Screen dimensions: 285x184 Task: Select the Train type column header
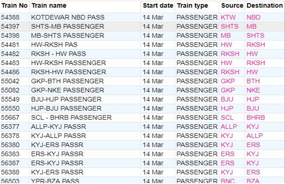pos(192,6)
